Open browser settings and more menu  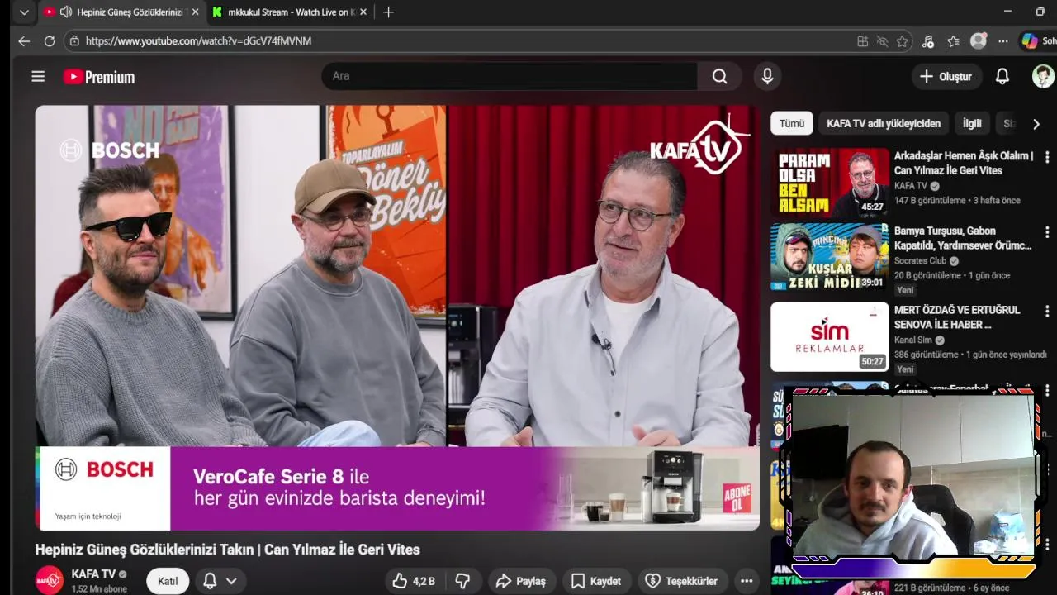pyautogui.click(x=1003, y=41)
